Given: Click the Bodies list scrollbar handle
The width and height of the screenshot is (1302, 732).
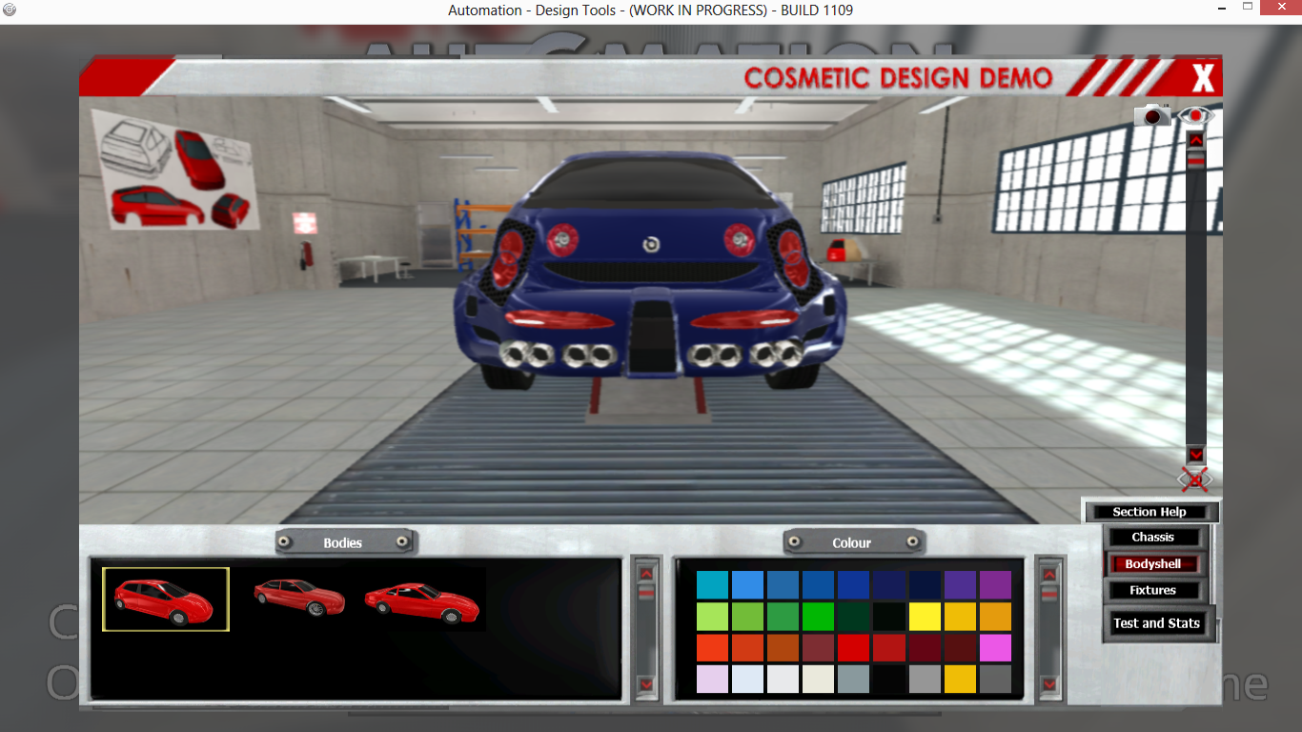Looking at the screenshot, I should (x=646, y=593).
